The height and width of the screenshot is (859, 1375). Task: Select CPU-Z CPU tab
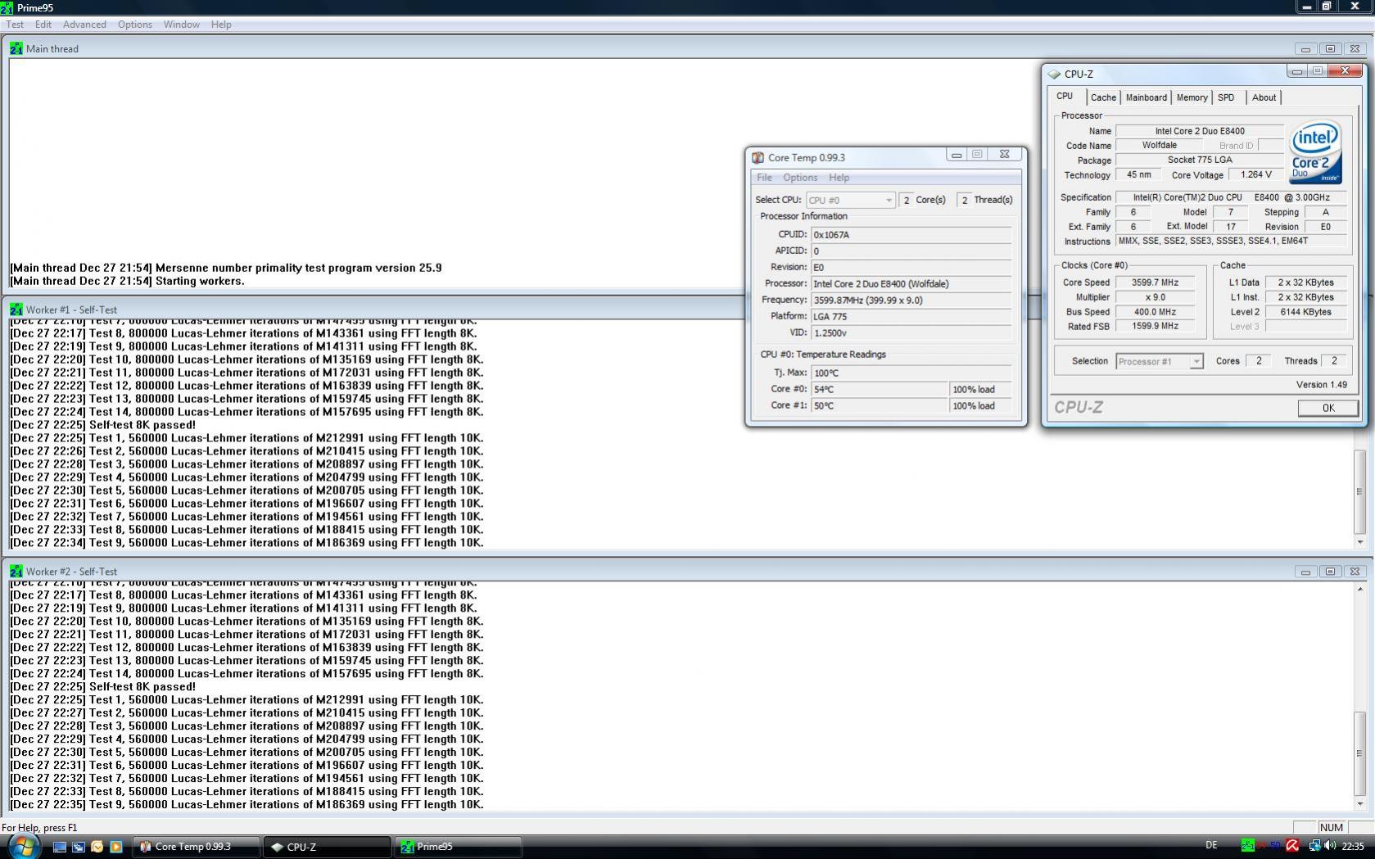click(x=1065, y=96)
